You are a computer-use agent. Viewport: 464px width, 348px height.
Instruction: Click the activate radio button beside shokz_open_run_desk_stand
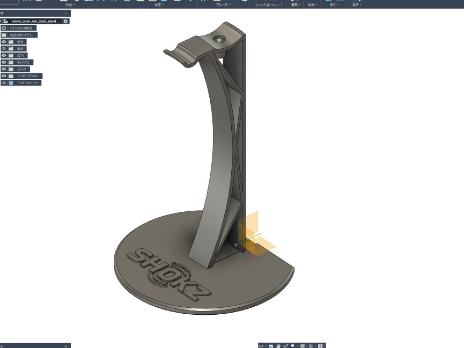point(65,21)
